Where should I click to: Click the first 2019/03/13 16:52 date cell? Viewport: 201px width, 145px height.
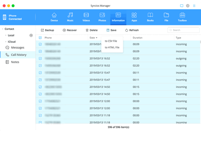[x=100, y=58]
